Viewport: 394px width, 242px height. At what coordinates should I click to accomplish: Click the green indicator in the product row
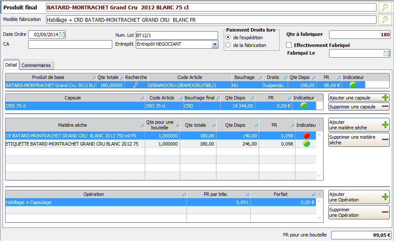point(353,85)
